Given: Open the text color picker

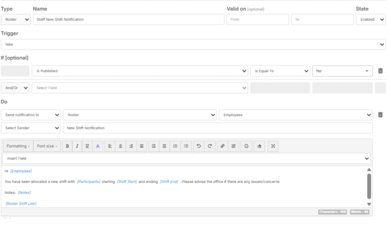Looking at the screenshot, I should click(x=98, y=146).
